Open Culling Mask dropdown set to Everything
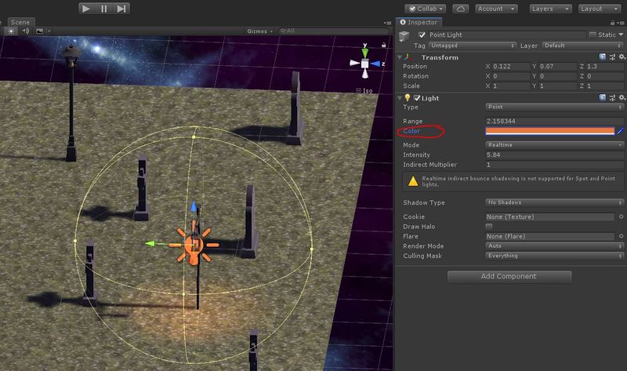The image size is (627, 371). 554,256
